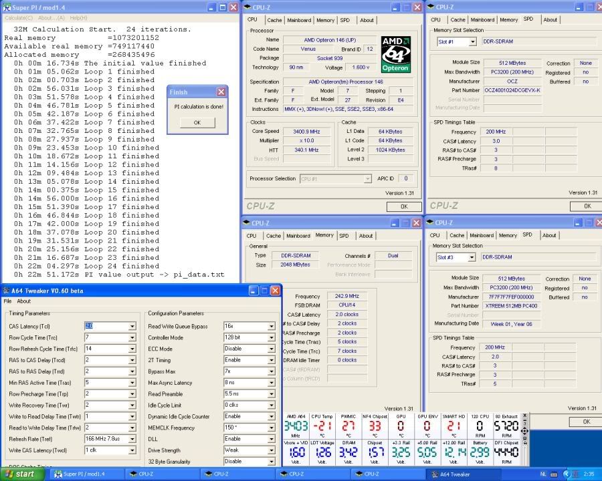Open the CPU tab in CPU-Z Slot #1 window

tap(435, 20)
